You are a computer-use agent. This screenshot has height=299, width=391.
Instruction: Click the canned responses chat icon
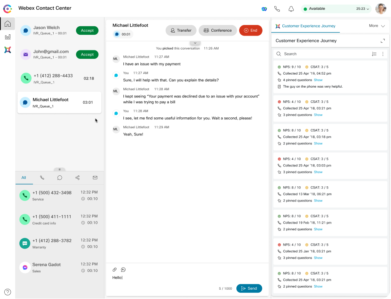tap(123, 269)
